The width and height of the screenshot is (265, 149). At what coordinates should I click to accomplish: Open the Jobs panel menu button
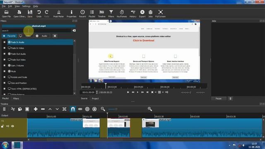point(230,99)
